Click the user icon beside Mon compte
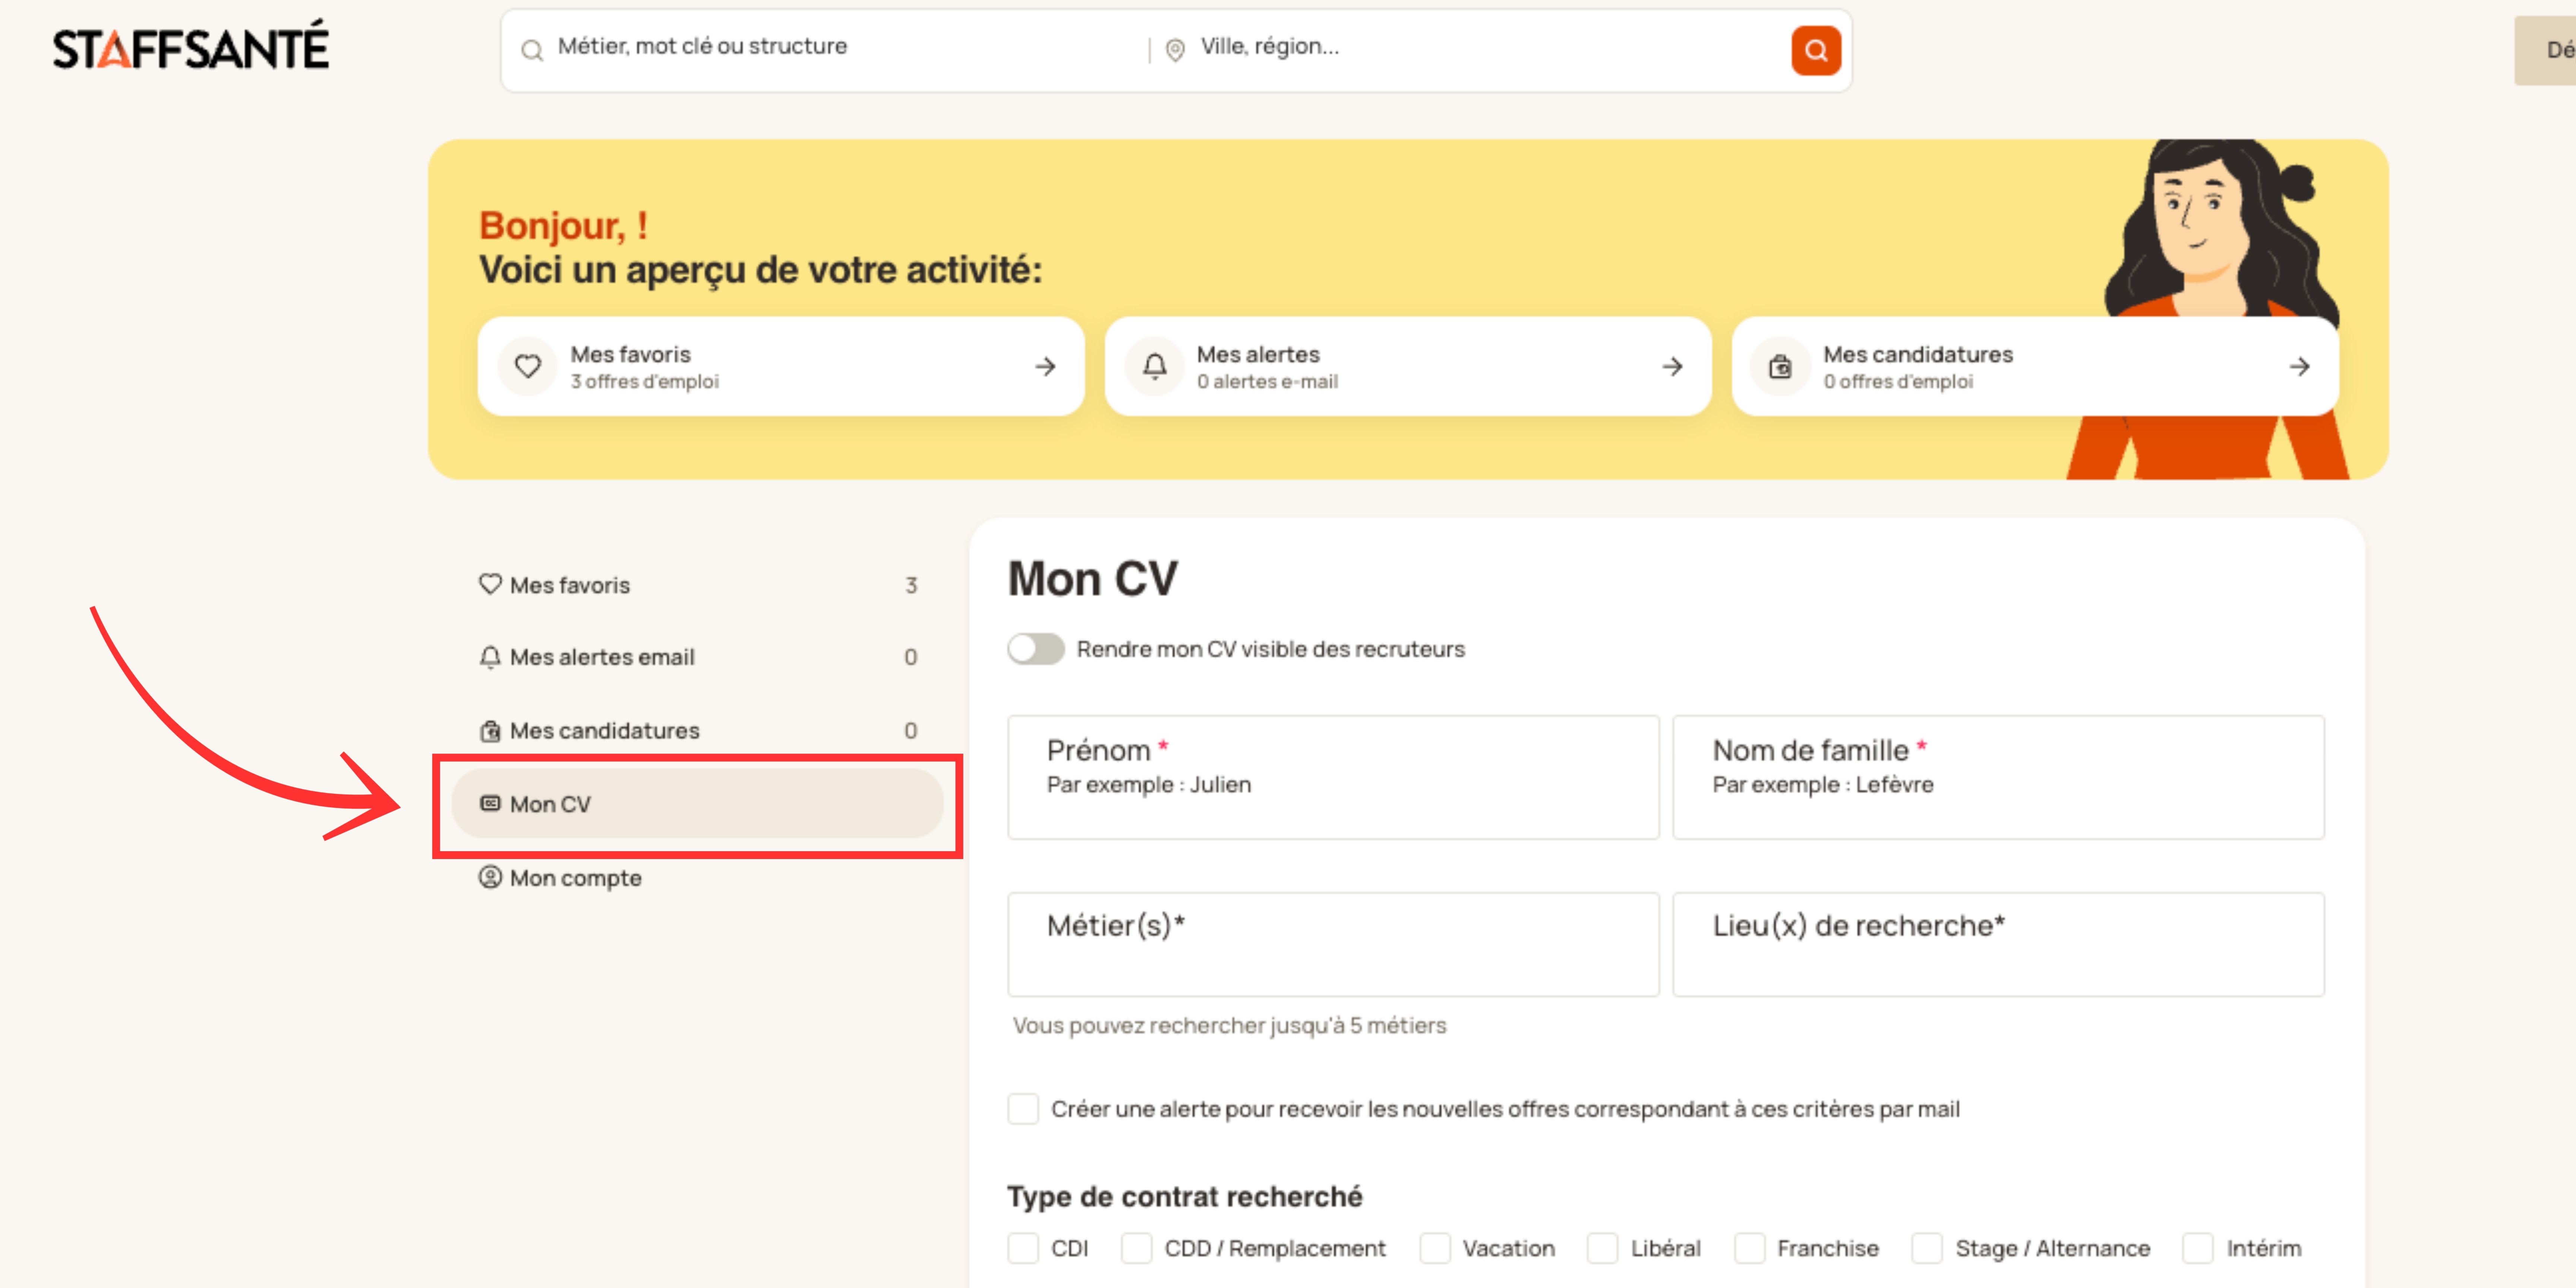Image resolution: width=2576 pixels, height=1288 pixels. tap(490, 877)
